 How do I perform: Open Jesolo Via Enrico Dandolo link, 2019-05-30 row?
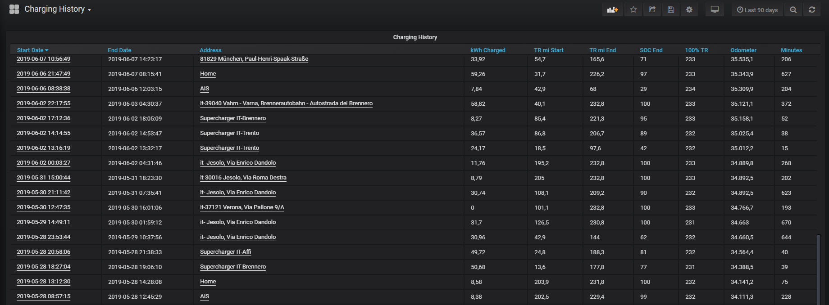(x=238, y=193)
